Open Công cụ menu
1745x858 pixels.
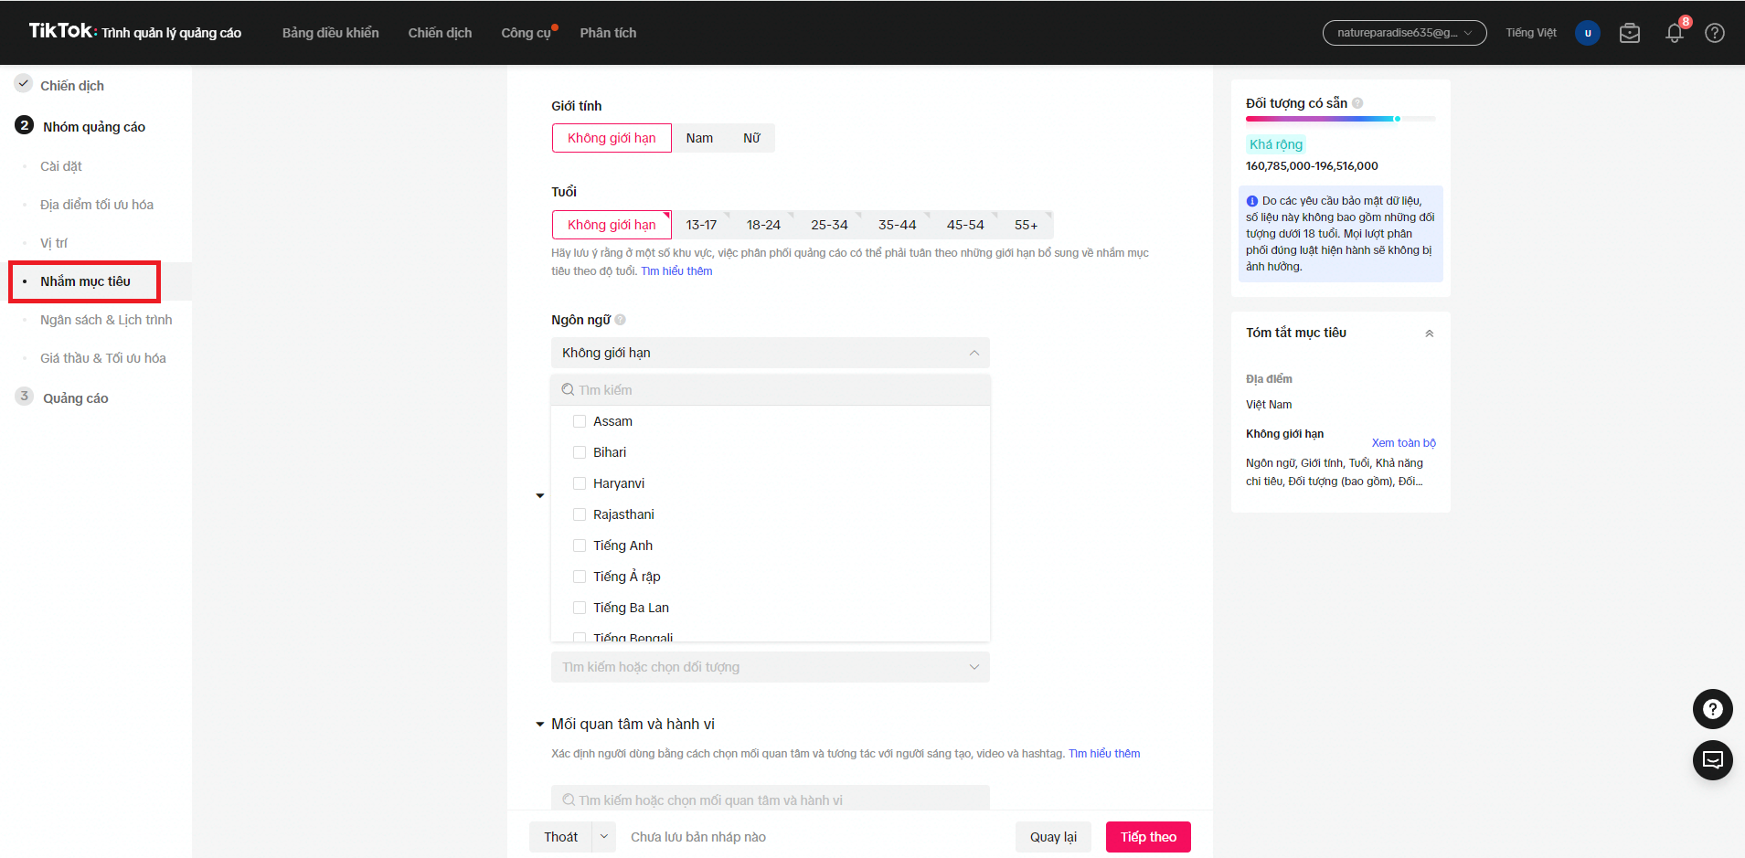click(527, 33)
